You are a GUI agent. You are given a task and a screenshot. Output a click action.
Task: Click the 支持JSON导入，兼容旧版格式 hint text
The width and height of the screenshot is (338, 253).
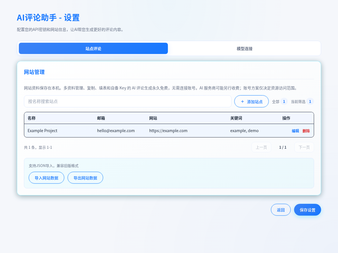(54, 166)
